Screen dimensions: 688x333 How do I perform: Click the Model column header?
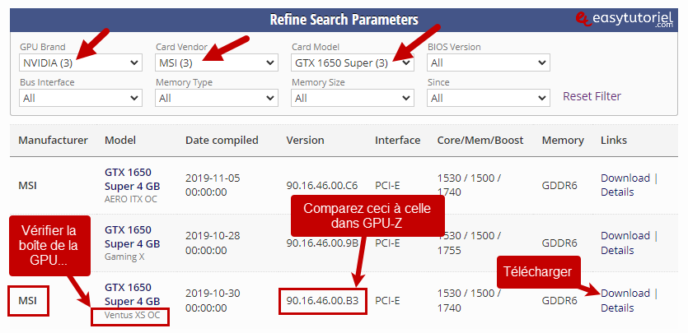(120, 140)
